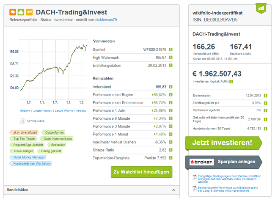The width and height of the screenshot is (275, 198).
Task: Click Zu Watchlist hinzufügen button
Action: coord(142,172)
